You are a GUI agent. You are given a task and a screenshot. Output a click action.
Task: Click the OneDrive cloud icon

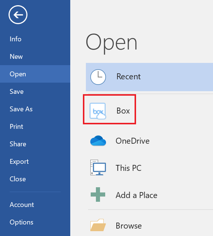pyautogui.click(x=98, y=141)
